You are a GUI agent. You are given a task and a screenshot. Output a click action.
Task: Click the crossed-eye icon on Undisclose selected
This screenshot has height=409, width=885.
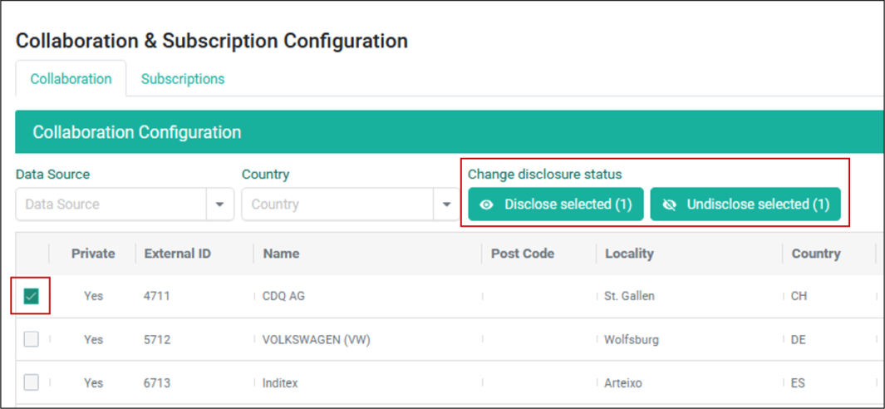click(670, 204)
